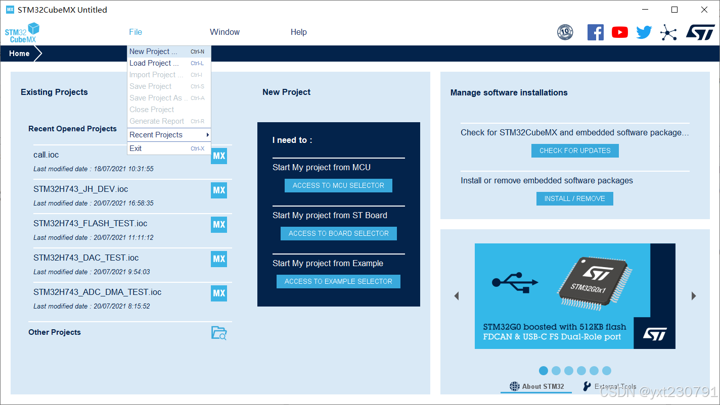This screenshot has height=405, width=720.
Task: Select the third banner carousel dot
Action: click(x=569, y=371)
